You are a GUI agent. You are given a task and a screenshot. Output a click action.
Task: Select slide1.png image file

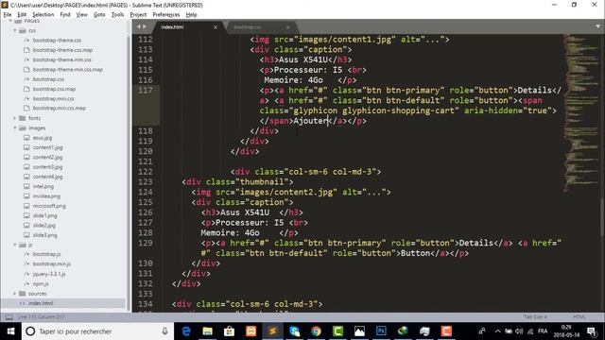click(44, 215)
